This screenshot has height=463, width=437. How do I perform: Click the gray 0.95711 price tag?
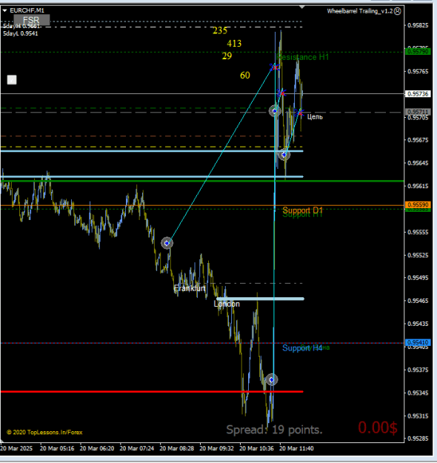click(x=418, y=112)
